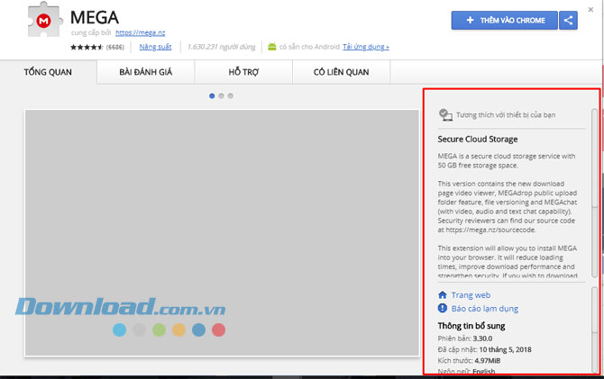Click the share icon button
Viewport: 604px width, 379px height.
tap(568, 21)
